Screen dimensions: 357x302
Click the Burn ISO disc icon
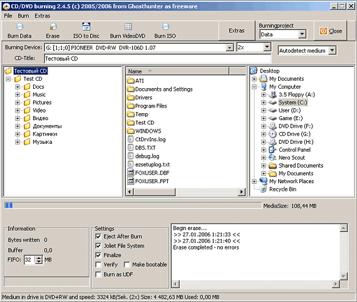tap(166, 27)
